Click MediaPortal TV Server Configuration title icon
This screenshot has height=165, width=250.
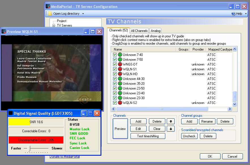click(x=48, y=6)
